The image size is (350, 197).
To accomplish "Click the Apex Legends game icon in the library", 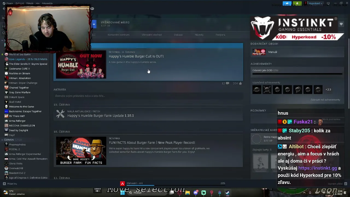I will tap(6, 59).
